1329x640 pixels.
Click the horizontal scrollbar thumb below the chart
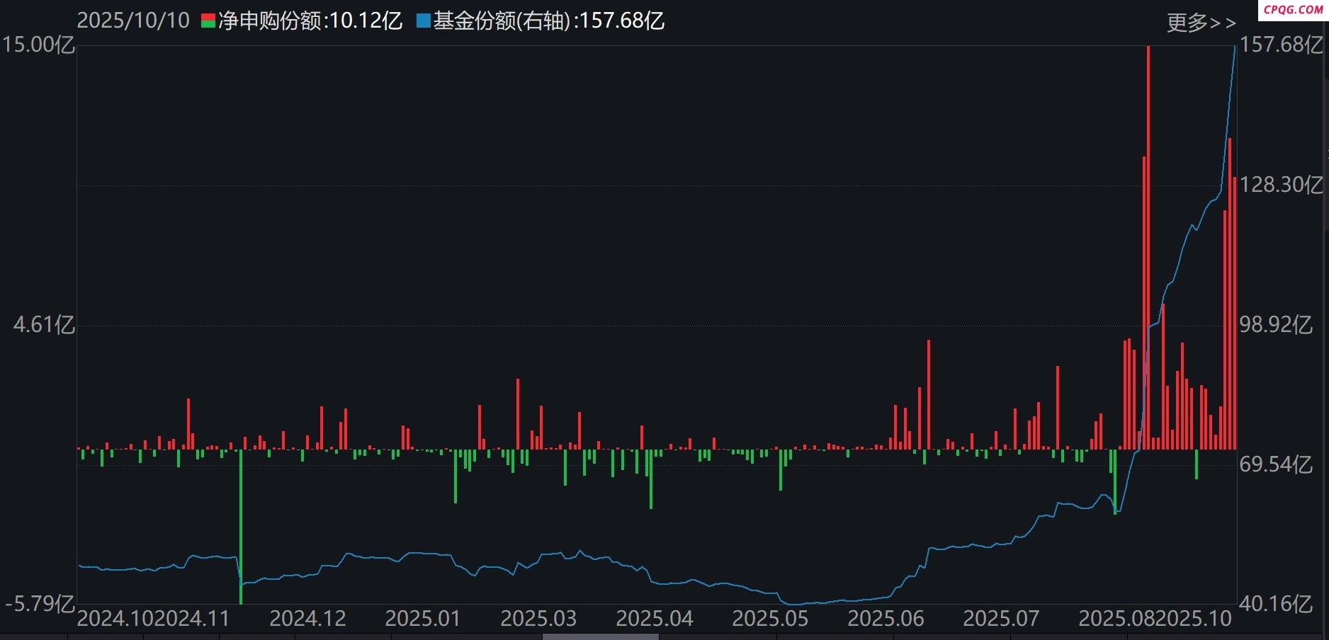[599, 636]
